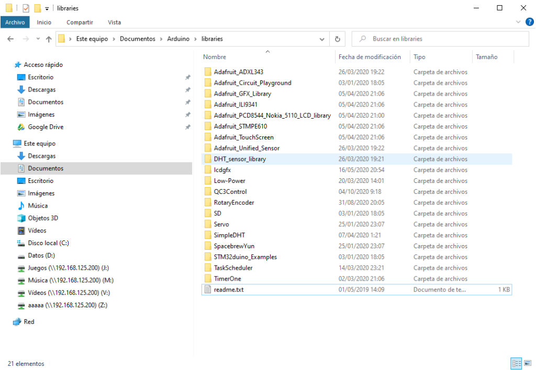Open Descargas under Acceso rápido
This screenshot has width=536, height=370.
point(42,90)
